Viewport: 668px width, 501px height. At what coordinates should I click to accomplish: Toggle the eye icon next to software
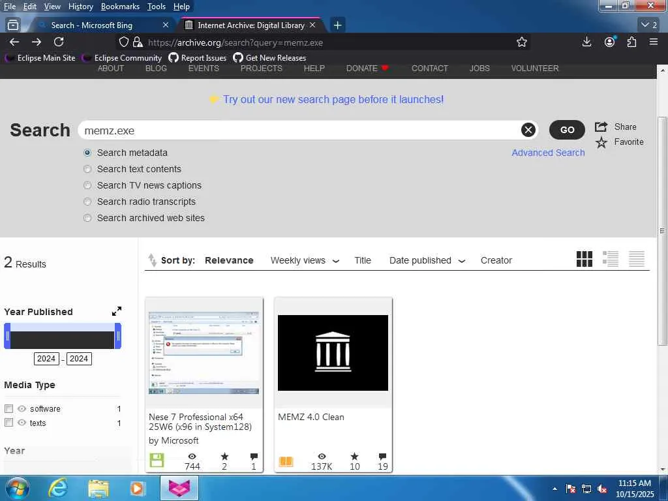click(x=22, y=408)
